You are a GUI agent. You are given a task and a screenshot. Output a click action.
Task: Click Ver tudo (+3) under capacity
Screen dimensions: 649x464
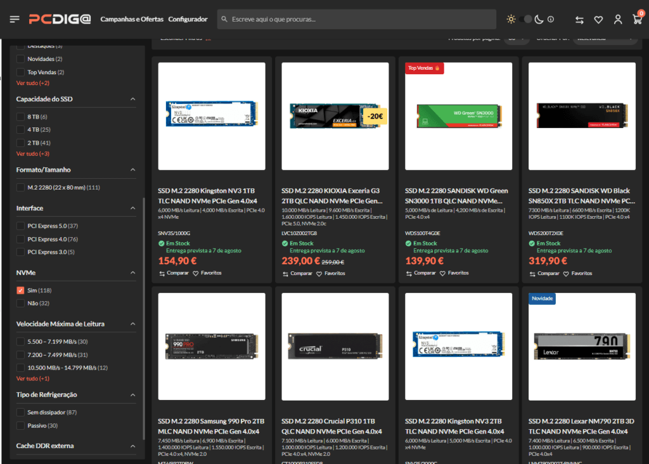click(x=33, y=153)
